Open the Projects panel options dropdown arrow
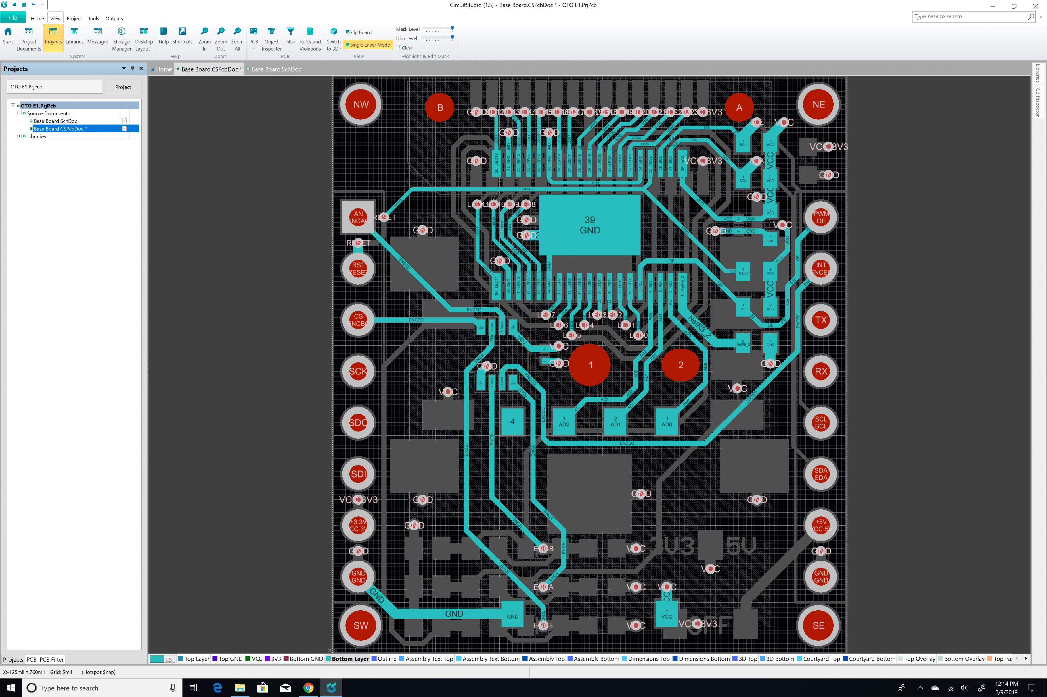 coord(124,68)
